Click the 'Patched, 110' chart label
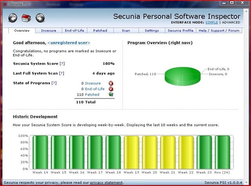 pos(146,74)
